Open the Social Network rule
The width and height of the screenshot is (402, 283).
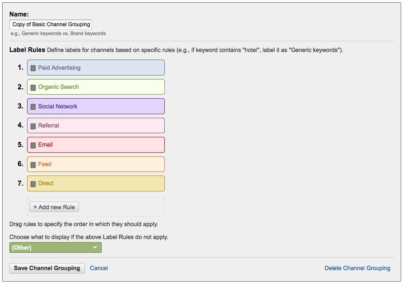tap(96, 106)
